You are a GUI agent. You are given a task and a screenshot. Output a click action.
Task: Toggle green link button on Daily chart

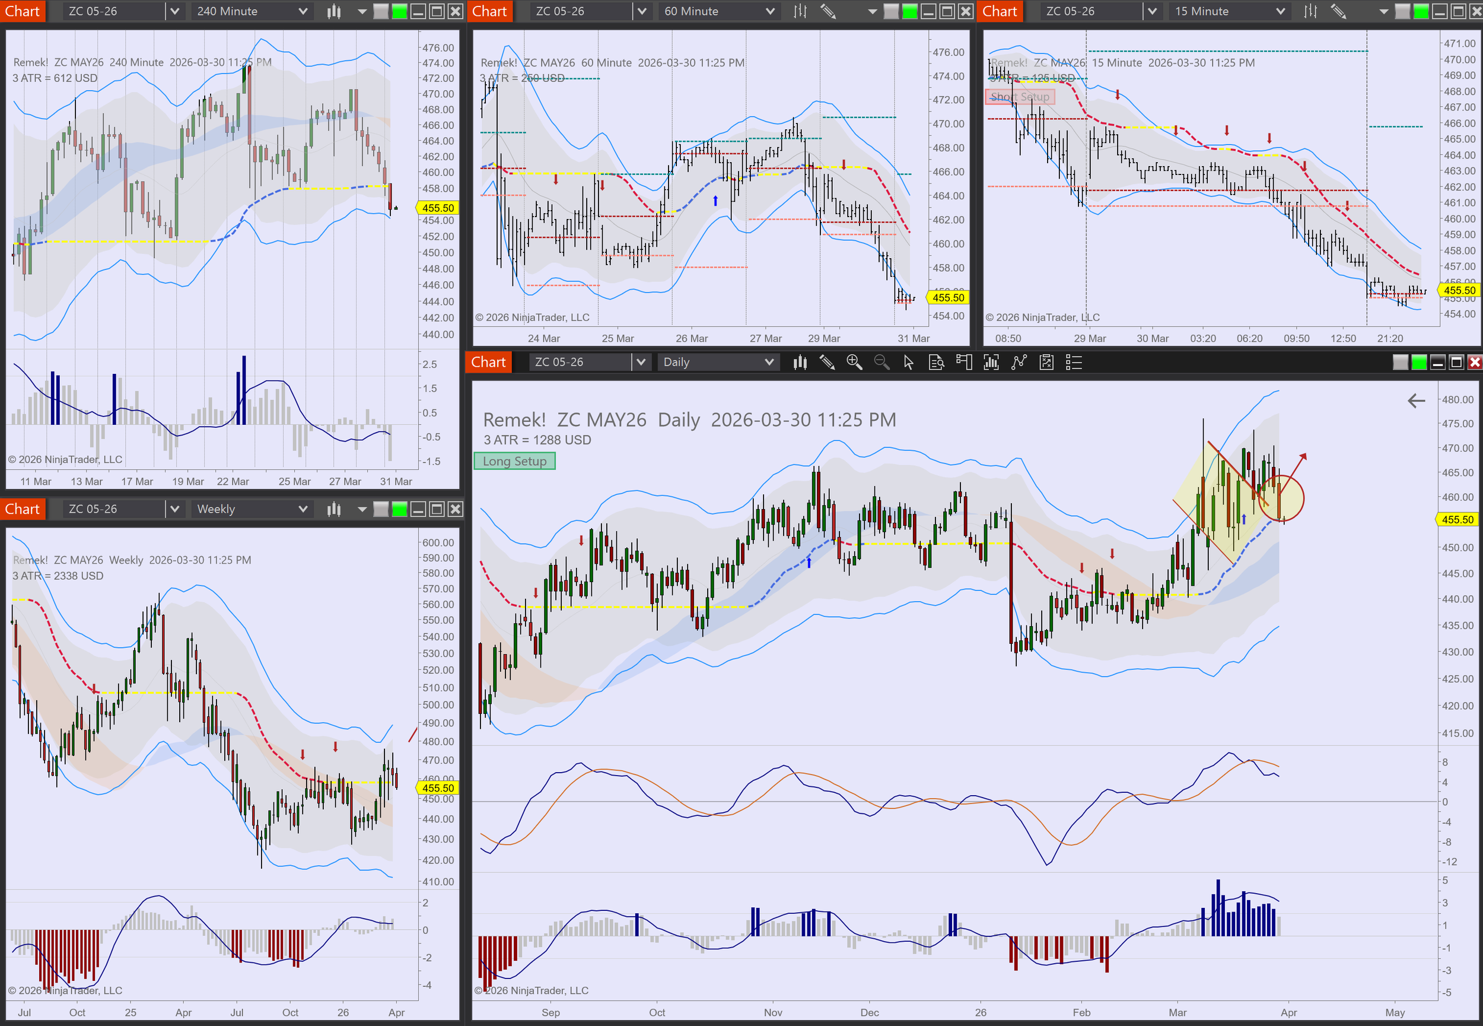(x=1419, y=363)
